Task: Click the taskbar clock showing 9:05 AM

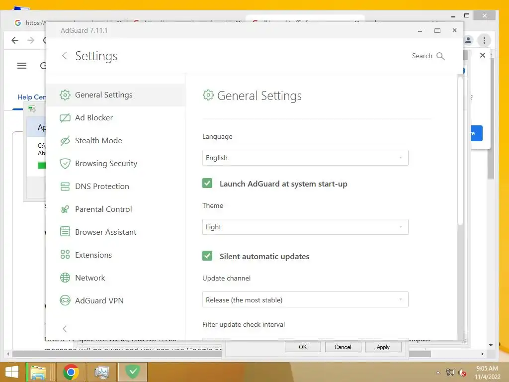Action: 487,372
